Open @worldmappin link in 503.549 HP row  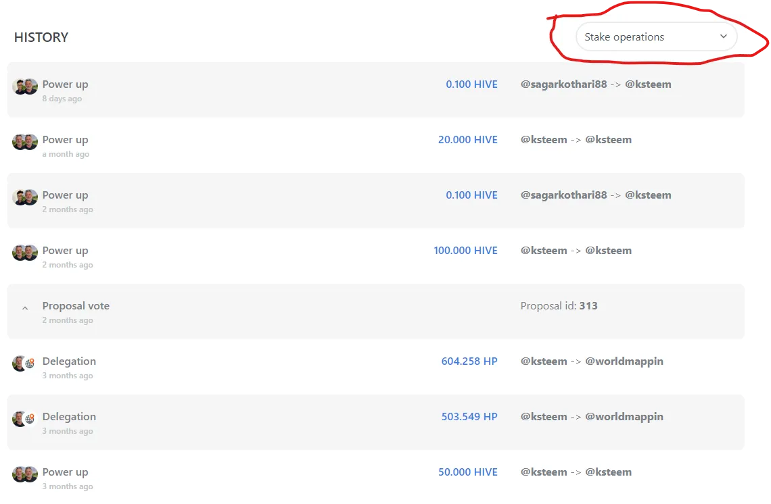624,417
